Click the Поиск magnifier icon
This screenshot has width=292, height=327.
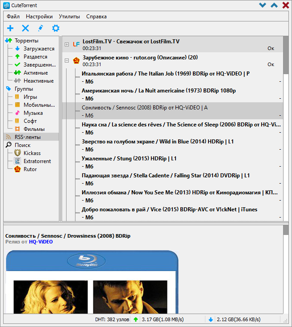click(x=8, y=145)
